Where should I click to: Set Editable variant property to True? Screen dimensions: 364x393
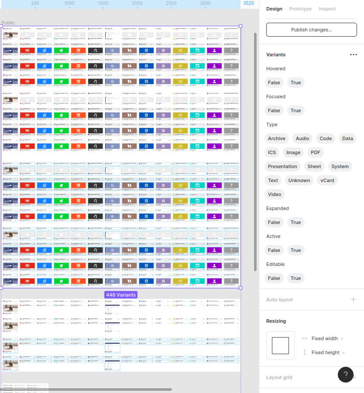pyautogui.click(x=295, y=278)
